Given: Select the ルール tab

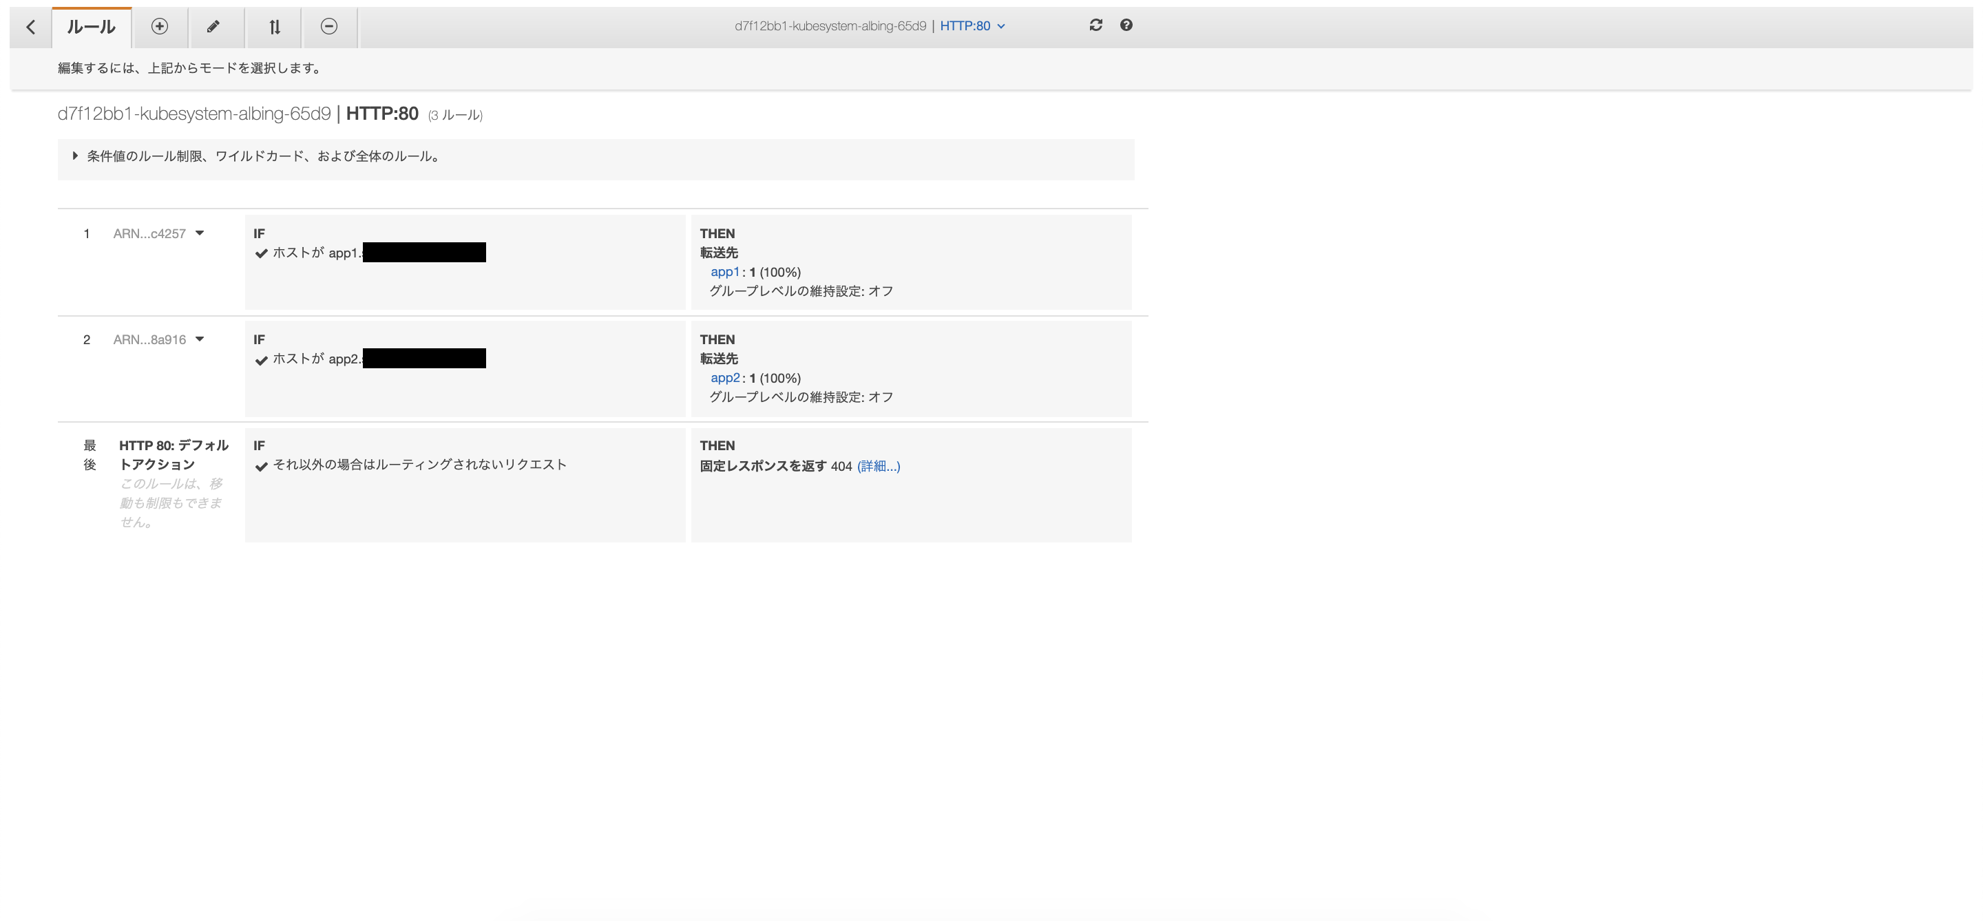Looking at the screenshot, I should pyautogui.click(x=91, y=27).
